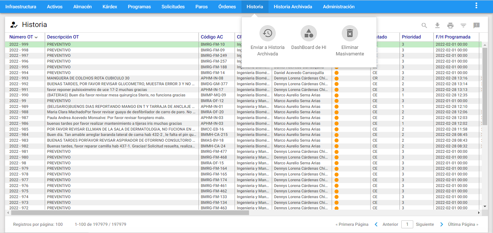Open Paros menu
The width and height of the screenshot is (493, 233).
[201, 6]
